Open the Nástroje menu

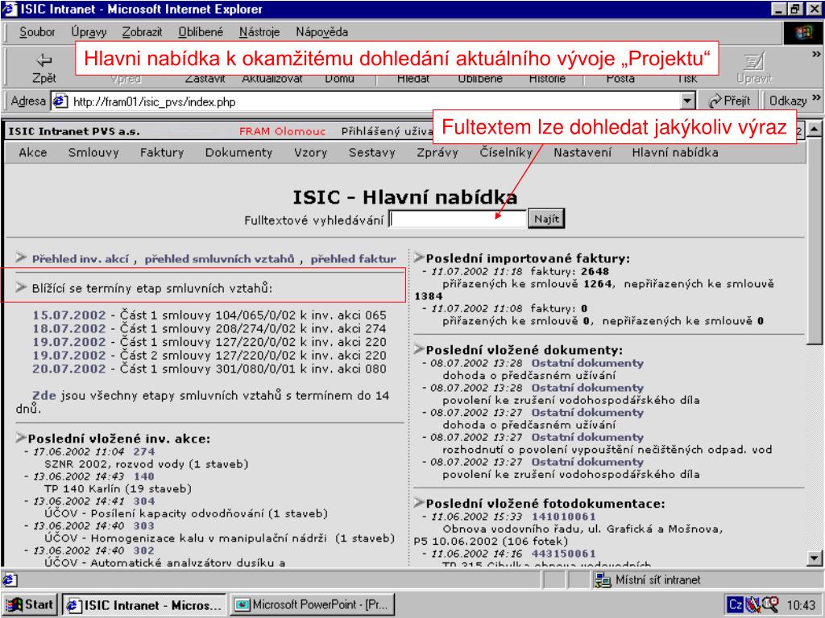pos(259,32)
